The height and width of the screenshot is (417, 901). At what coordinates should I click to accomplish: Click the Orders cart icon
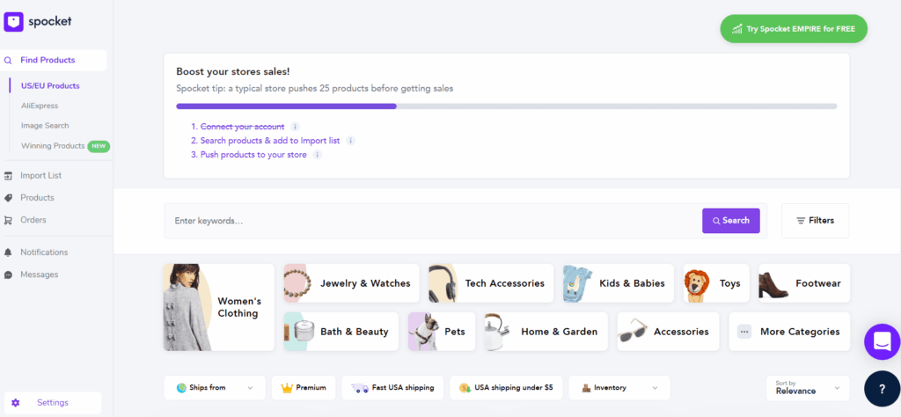pos(8,220)
